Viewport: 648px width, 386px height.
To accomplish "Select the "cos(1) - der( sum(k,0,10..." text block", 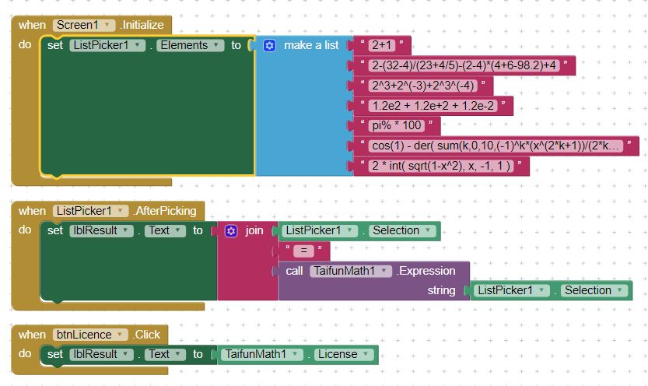I will point(496,146).
